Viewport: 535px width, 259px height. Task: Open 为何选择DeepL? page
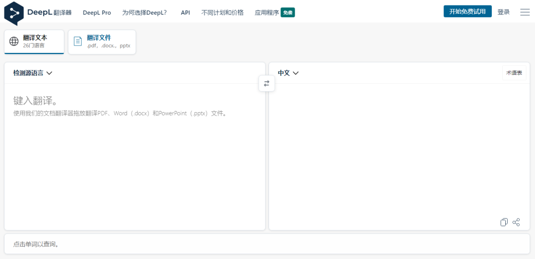tap(145, 12)
